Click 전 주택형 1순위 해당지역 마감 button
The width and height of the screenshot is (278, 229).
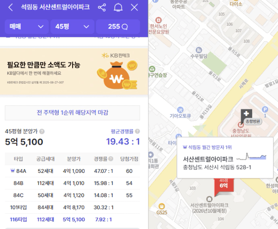(x=72, y=113)
